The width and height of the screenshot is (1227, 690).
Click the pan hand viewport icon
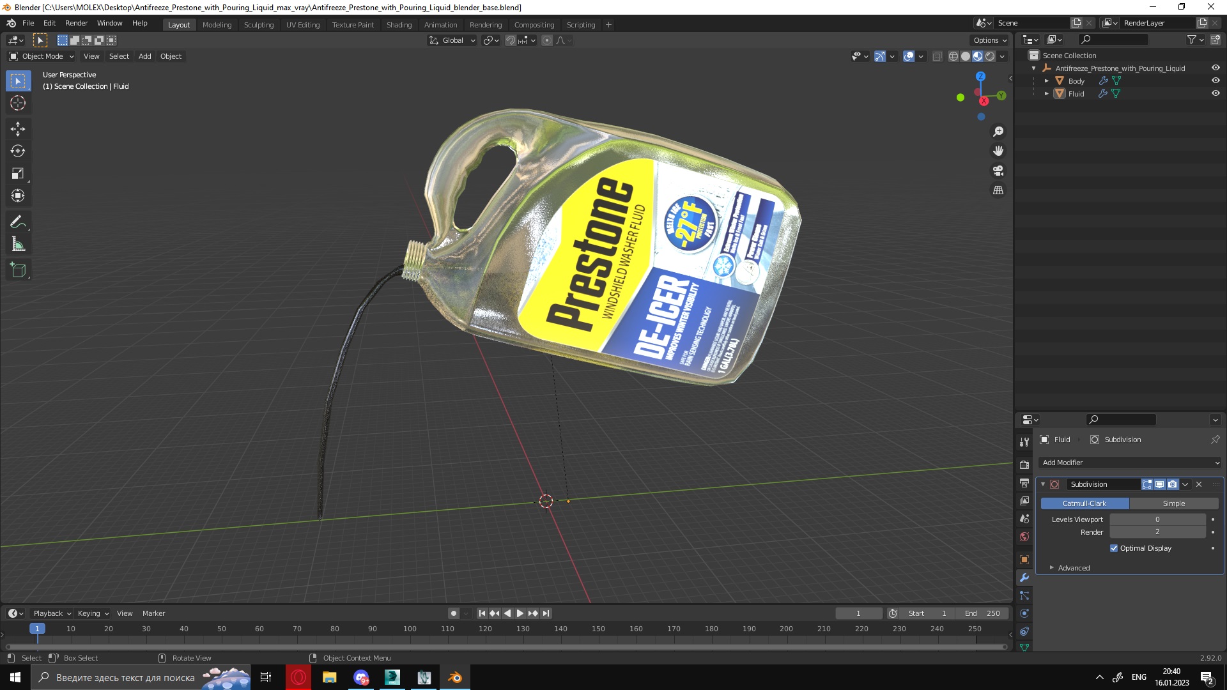coord(998,151)
